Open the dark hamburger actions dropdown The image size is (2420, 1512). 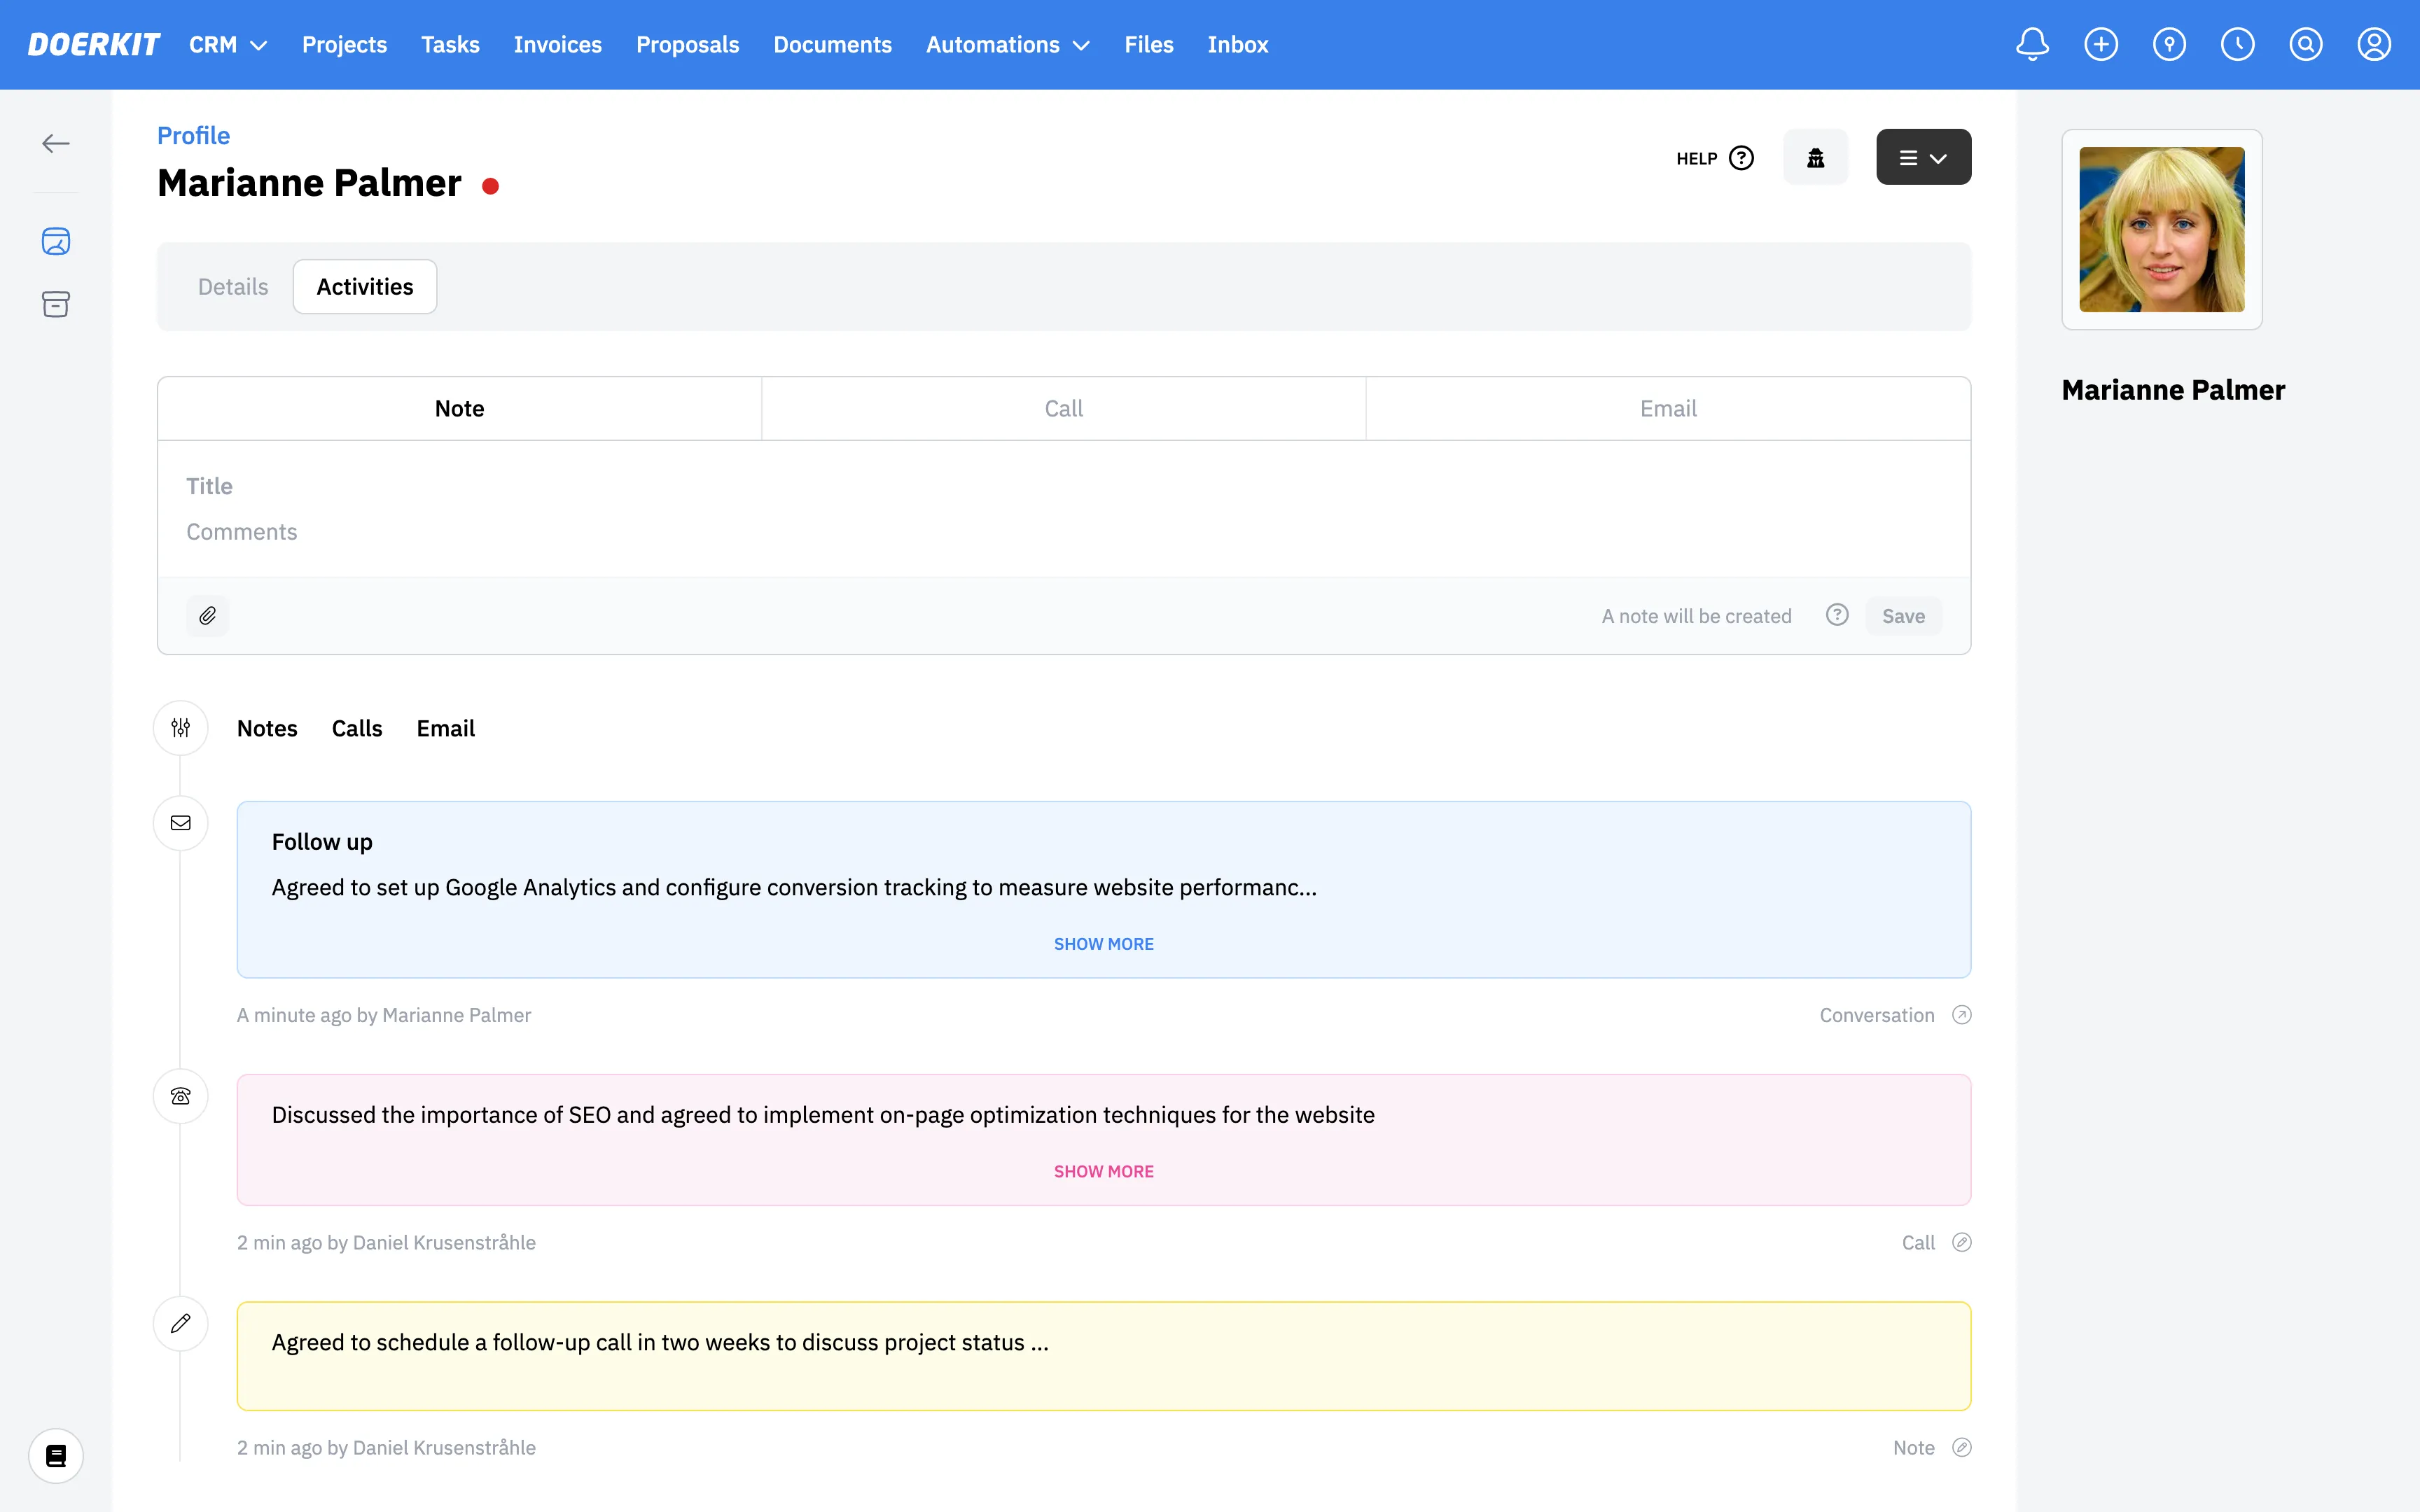pos(1923,157)
